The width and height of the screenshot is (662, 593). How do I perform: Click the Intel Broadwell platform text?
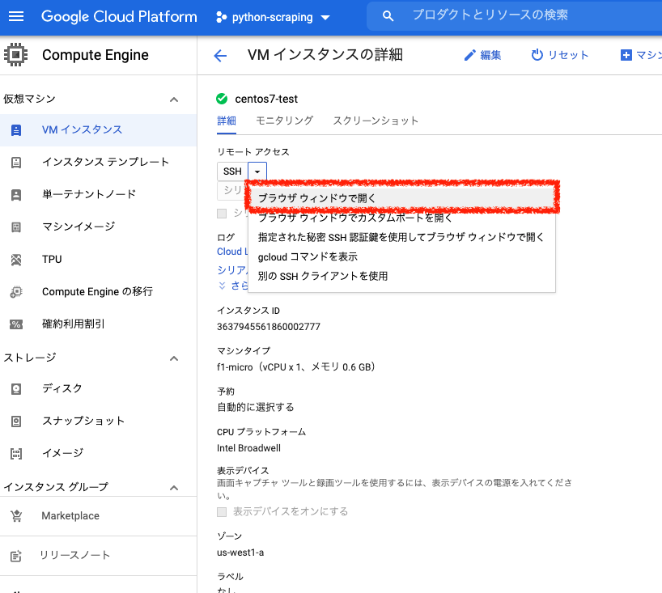(x=248, y=448)
